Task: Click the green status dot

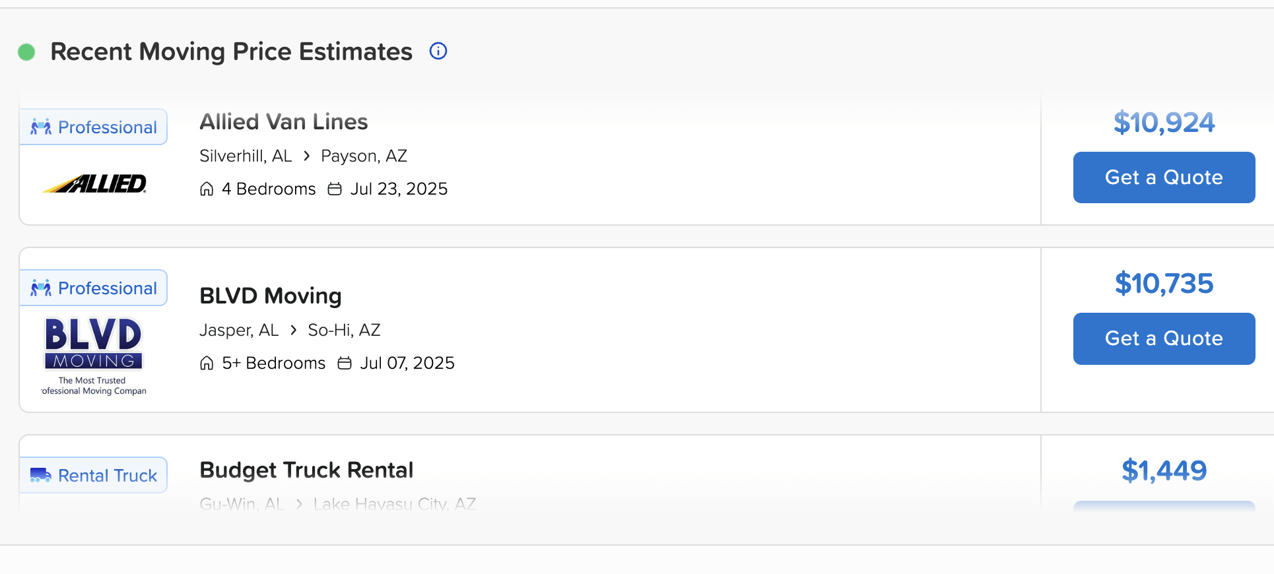Action: pos(26,52)
